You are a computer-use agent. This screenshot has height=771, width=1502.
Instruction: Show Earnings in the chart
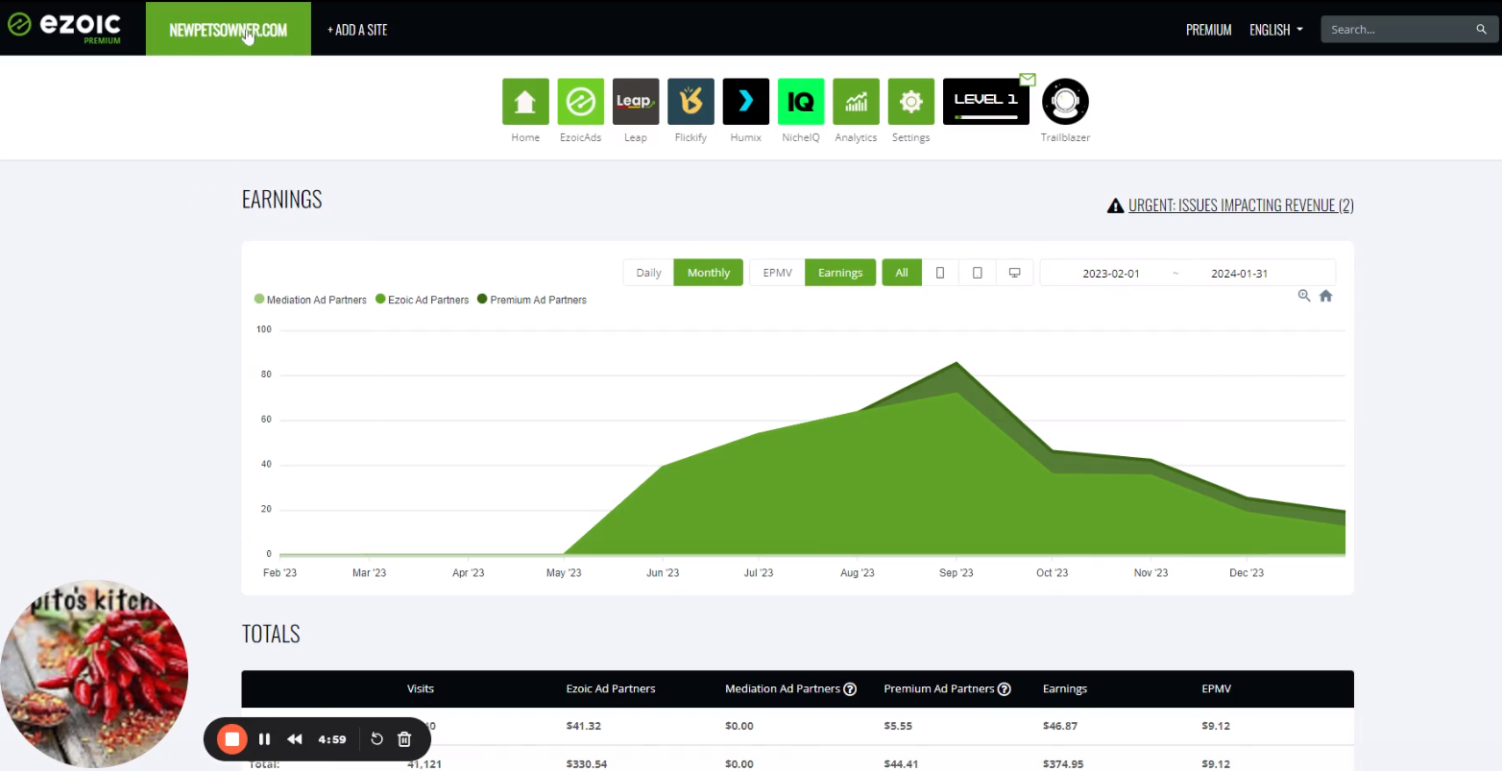coord(840,273)
